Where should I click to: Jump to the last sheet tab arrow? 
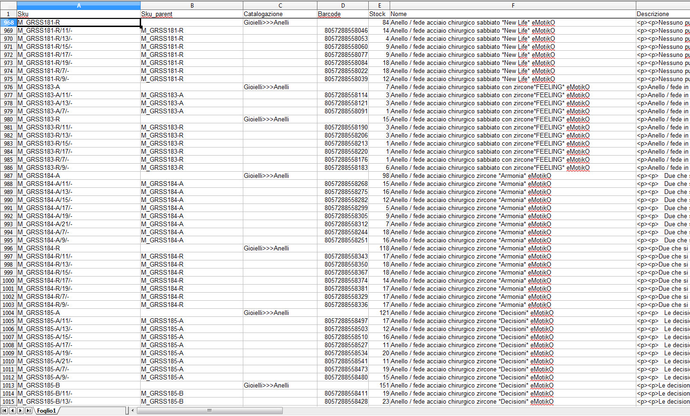[29, 411]
